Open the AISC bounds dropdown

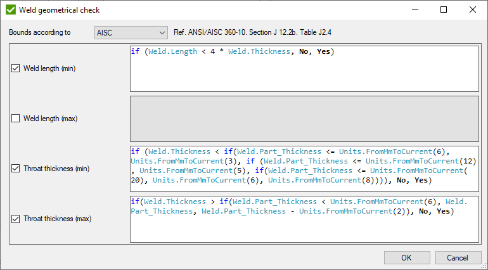pyautogui.click(x=131, y=32)
